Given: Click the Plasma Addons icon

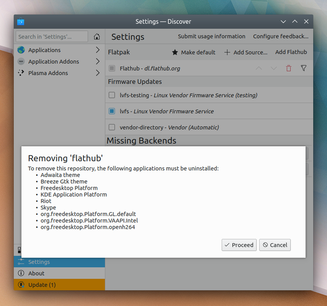Looking at the screenshot, I should (21, 73).
